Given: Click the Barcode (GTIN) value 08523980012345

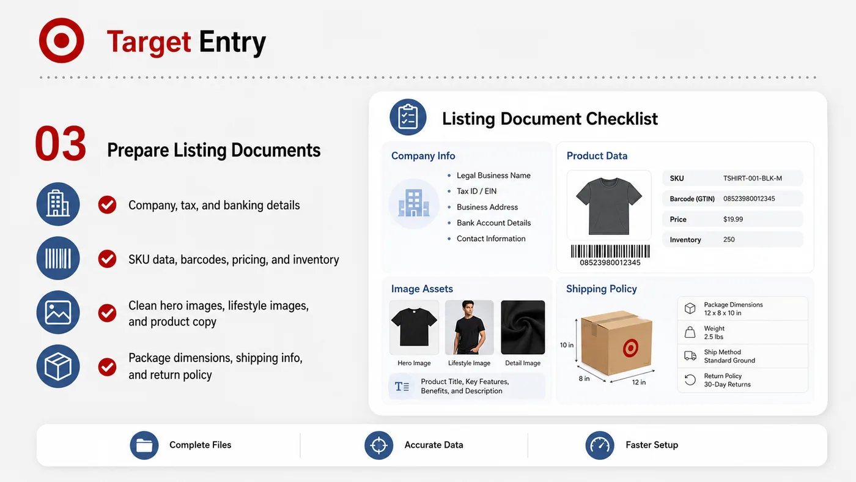Looking at the screenshot, I should pos(749,199).
